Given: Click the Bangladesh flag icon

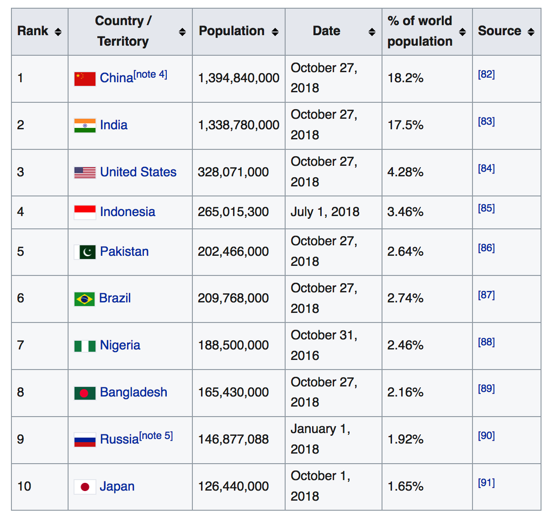Looking at the screenshot, I should pos(85,393).
